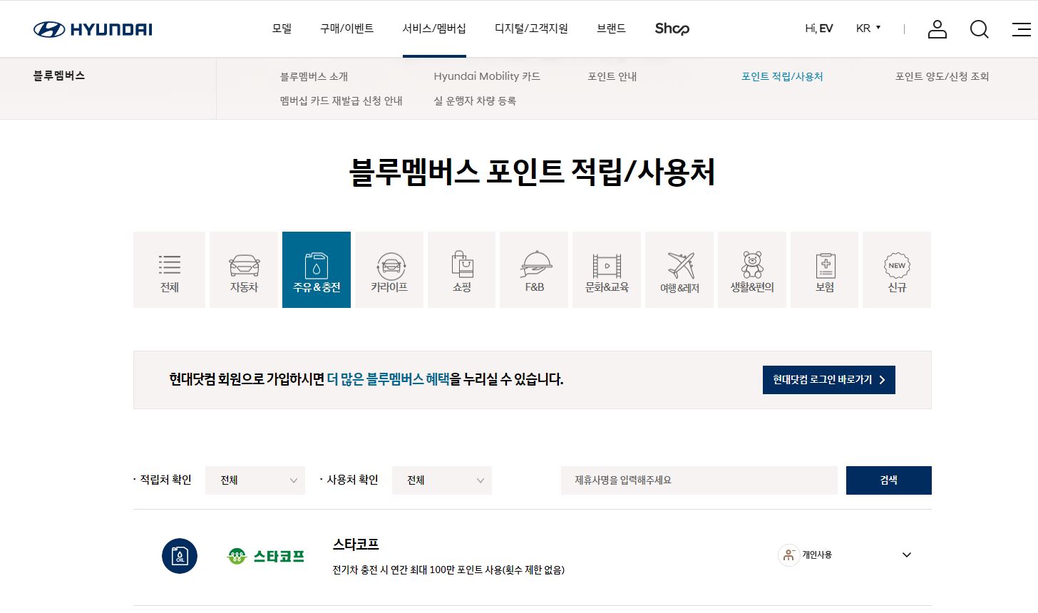Click the 전기차 충전 시 description text

[448, 570]
